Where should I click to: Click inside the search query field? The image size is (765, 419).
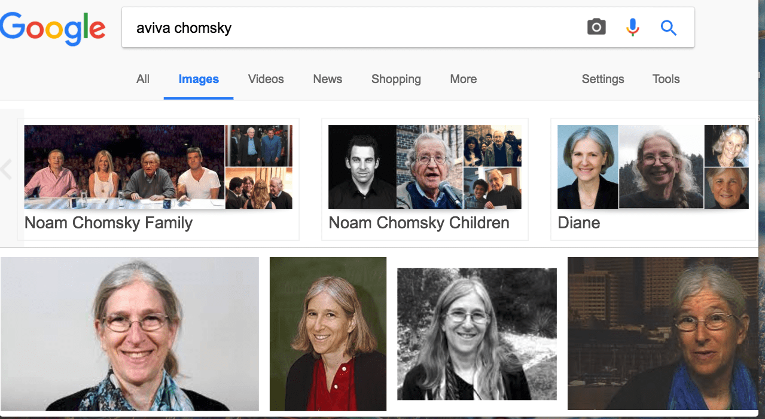[x=299, y=27]
